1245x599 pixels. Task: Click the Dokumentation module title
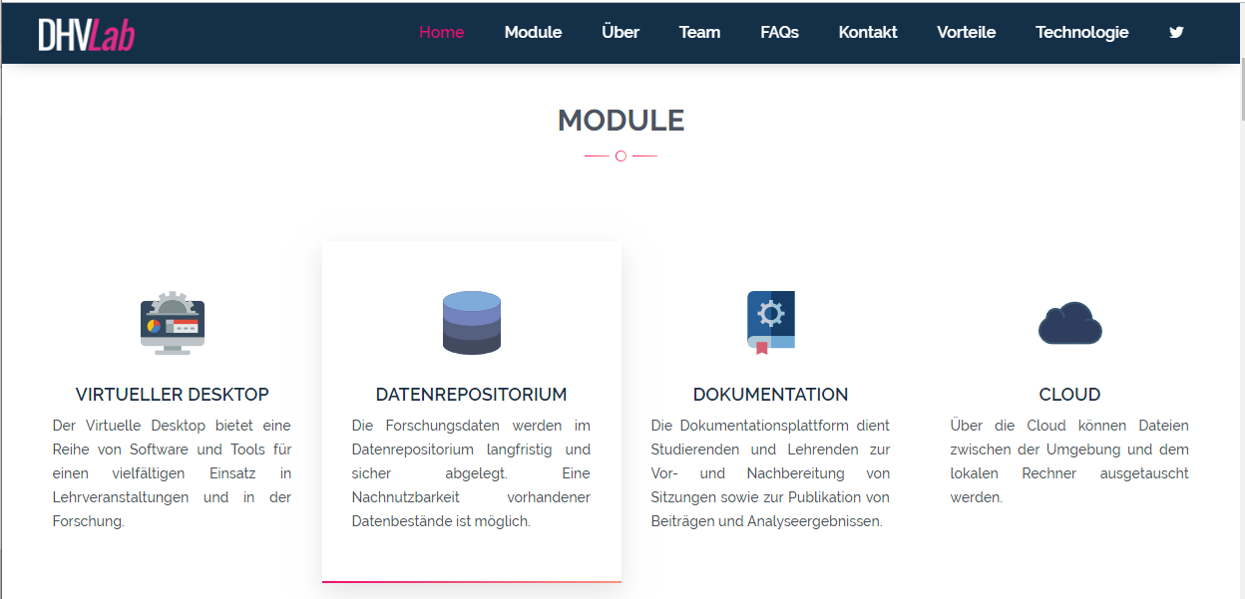(770, 394)
